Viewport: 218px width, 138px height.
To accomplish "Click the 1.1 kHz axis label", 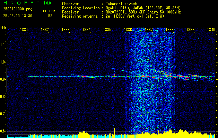I will tap(3, 45).
